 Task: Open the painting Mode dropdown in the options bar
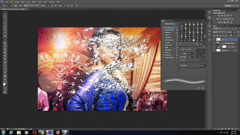pyautogui.click(x=31, y=6)
